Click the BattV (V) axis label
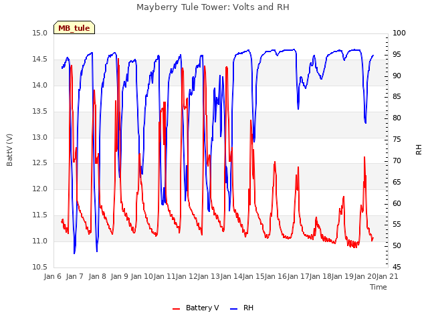 tap(9, 150)
